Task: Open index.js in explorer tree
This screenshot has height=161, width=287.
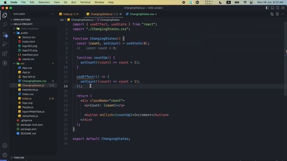Action: (27, 98)
